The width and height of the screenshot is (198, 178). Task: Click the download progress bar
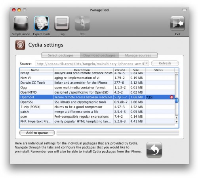point(118,133)
